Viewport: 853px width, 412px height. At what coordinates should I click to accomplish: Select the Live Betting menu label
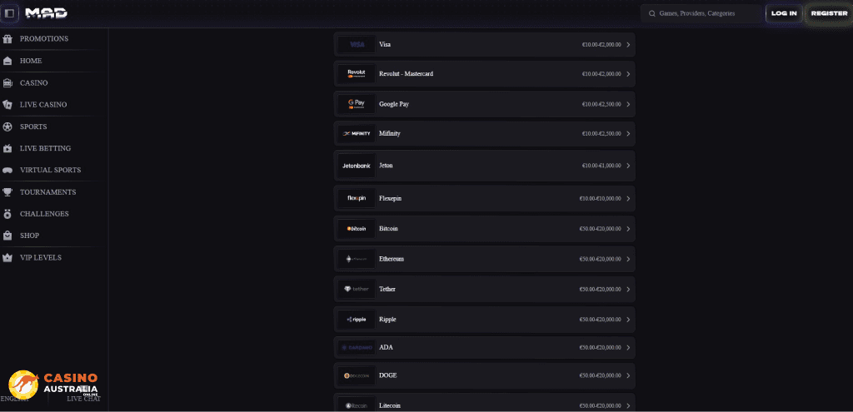coord(45,148)
